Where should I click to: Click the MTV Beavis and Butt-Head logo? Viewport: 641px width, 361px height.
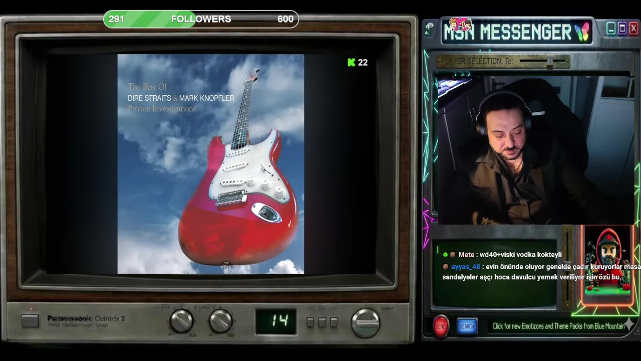coord(460,24)
